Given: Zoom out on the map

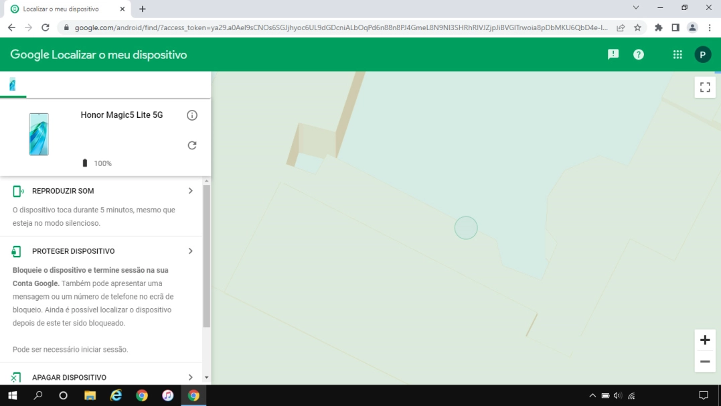Looking at the screenshot, I should tap(705, 362).
